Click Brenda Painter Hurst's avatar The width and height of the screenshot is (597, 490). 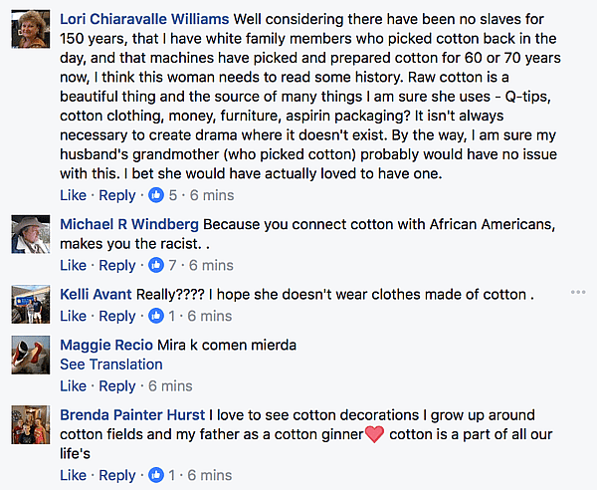(x=31, y=423)
